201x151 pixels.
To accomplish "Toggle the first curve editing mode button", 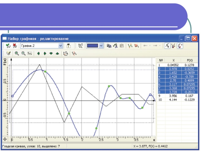I will tap(167, 46).
